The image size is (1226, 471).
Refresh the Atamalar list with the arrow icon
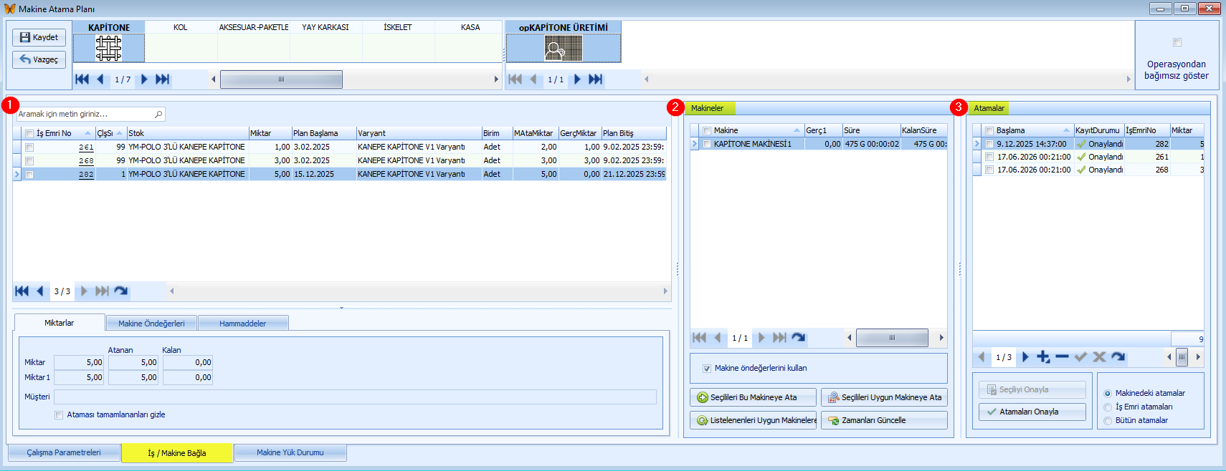click(x=1118, y=357)
